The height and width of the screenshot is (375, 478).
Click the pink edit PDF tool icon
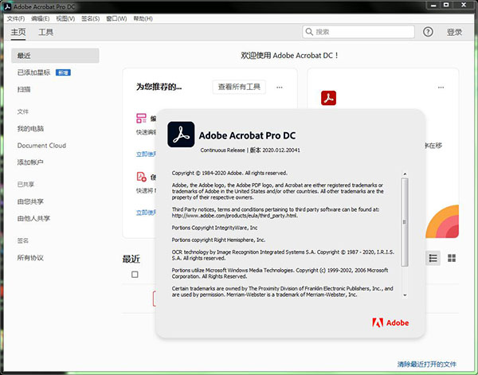[141, 118]
